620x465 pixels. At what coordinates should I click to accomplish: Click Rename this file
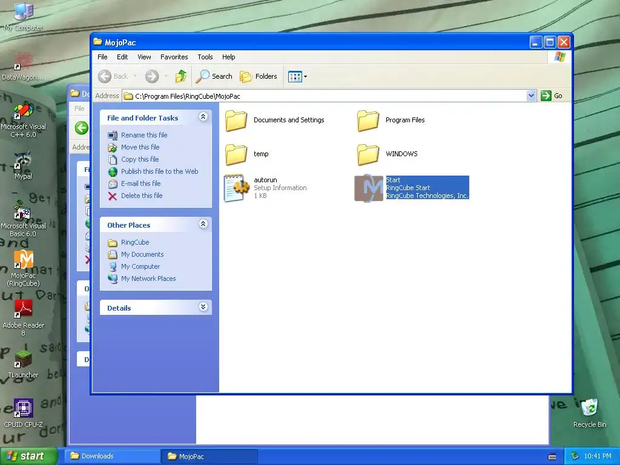[144, 135]
